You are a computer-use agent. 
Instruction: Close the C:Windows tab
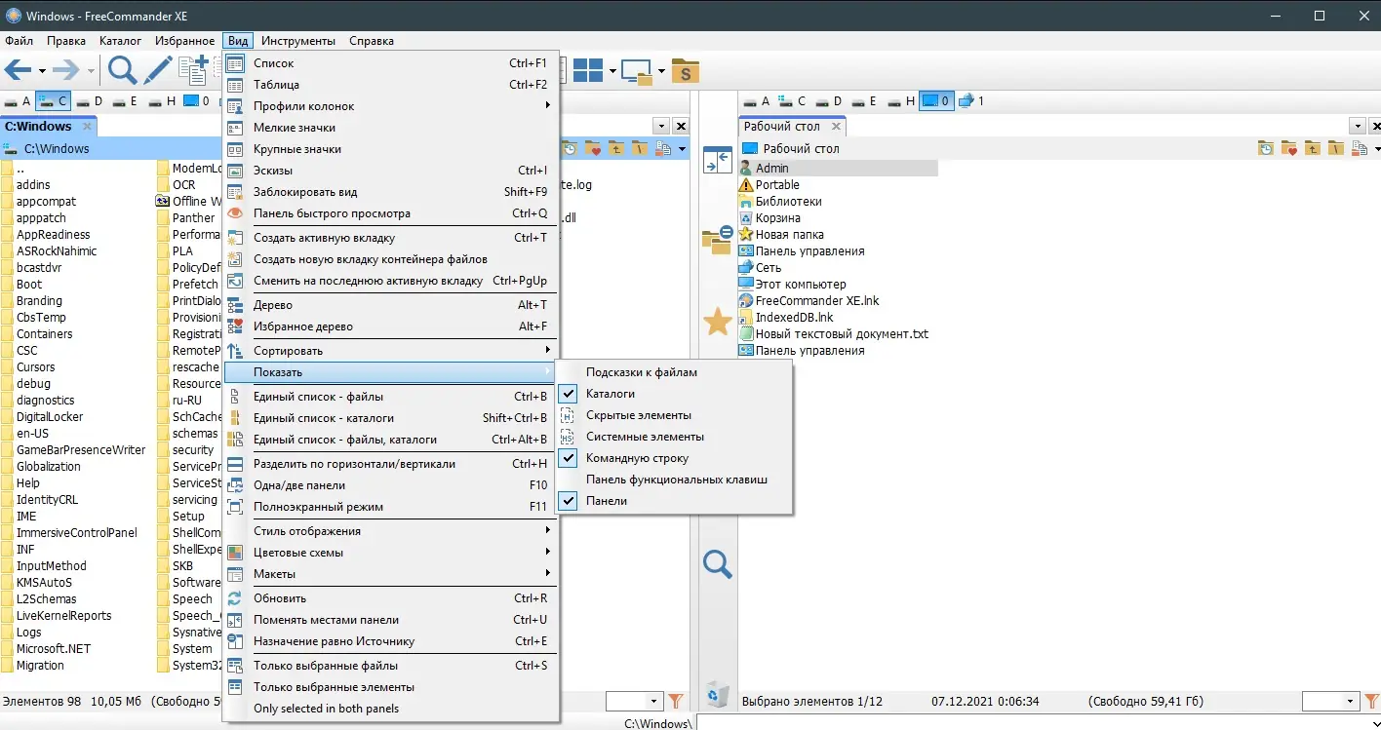tap(87, 127)
